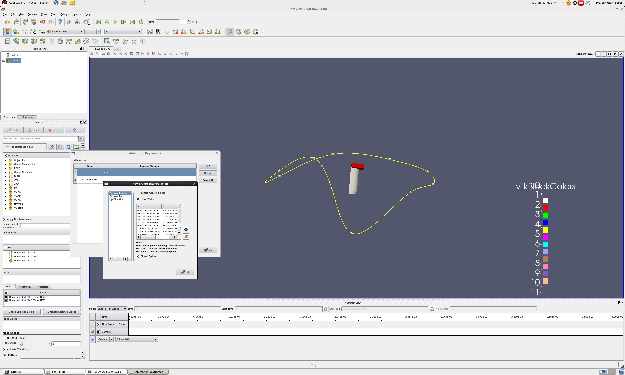Open vtkBlockColors coloring dropdown

[65, 32]
